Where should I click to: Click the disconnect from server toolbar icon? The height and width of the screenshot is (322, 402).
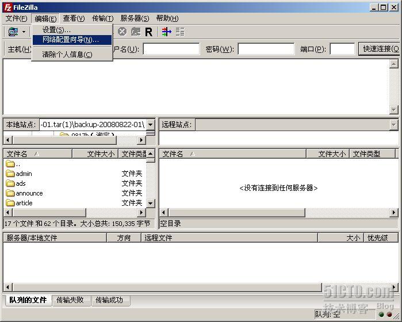tap(136, 32)
